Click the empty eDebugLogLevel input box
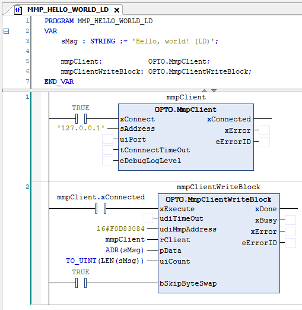The width and height of the screenshot is (302, 310). click(107, 161)
